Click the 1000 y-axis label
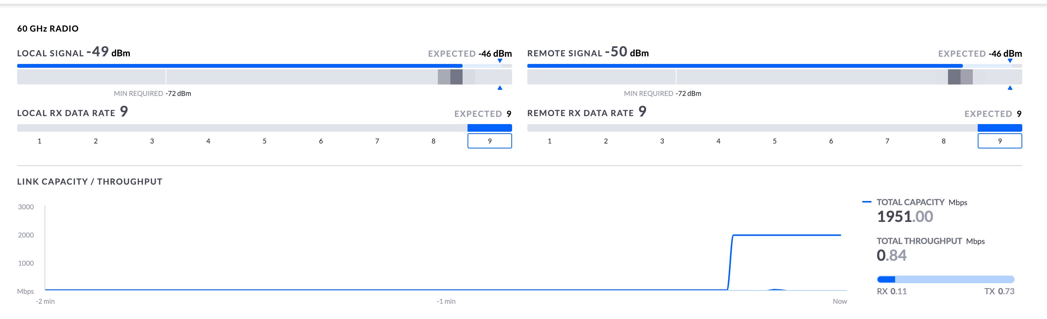This screenshot has height=319, width=1047. pos(26,263)
